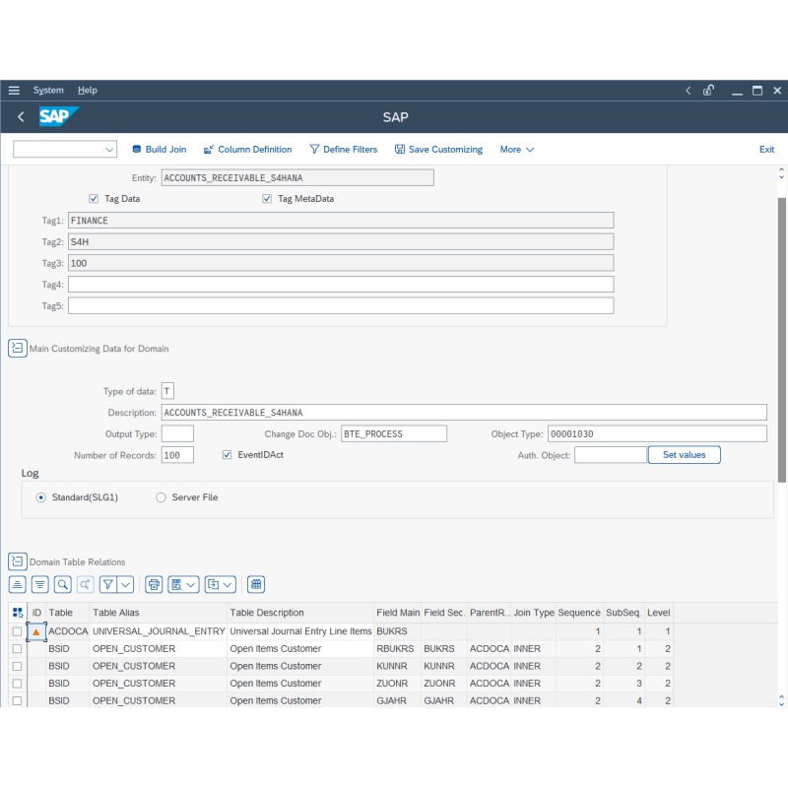788x788 pixels.
Task: Select the Server File log option
Action: pos(161,497)
